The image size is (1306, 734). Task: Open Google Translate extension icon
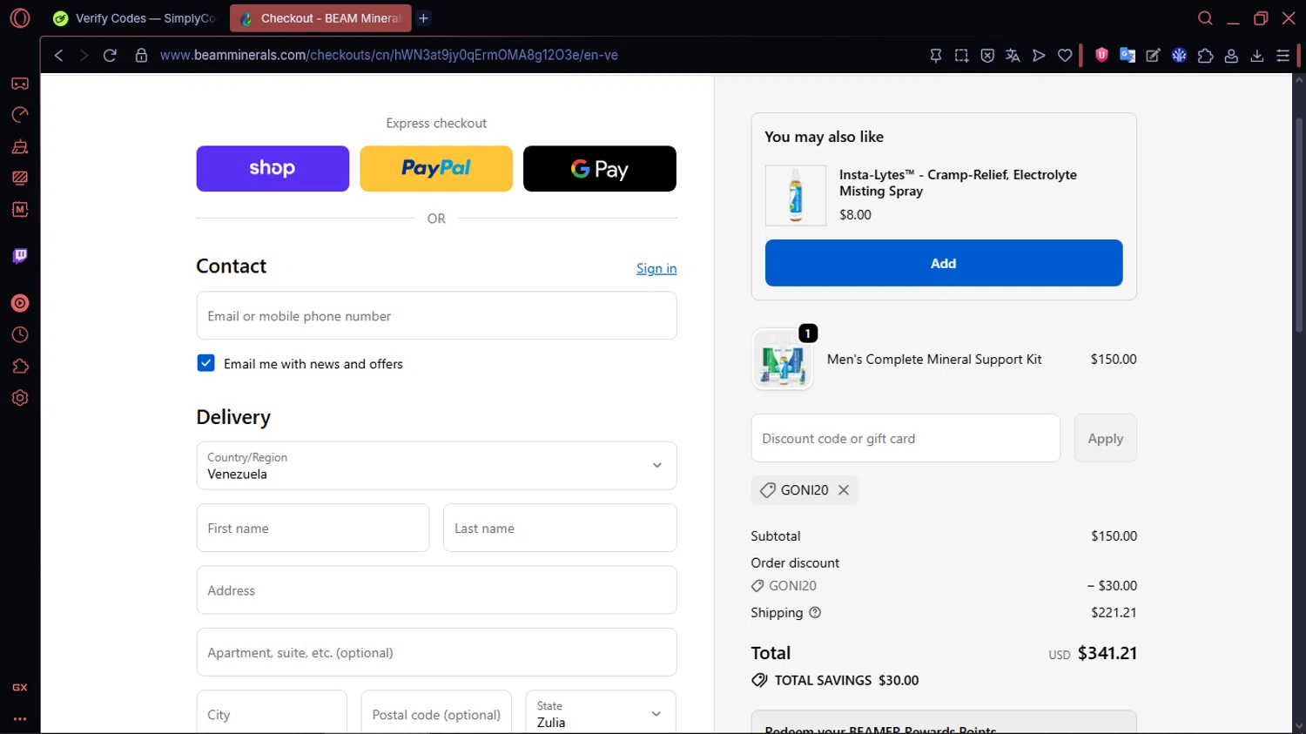point(1128,55)
